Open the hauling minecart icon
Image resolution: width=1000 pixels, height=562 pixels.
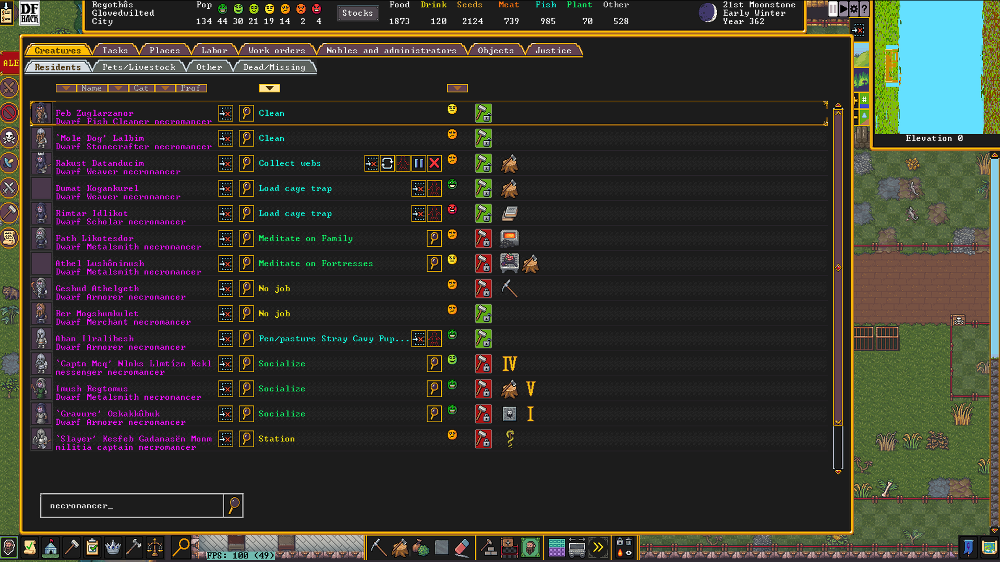[x=577, y=547]
